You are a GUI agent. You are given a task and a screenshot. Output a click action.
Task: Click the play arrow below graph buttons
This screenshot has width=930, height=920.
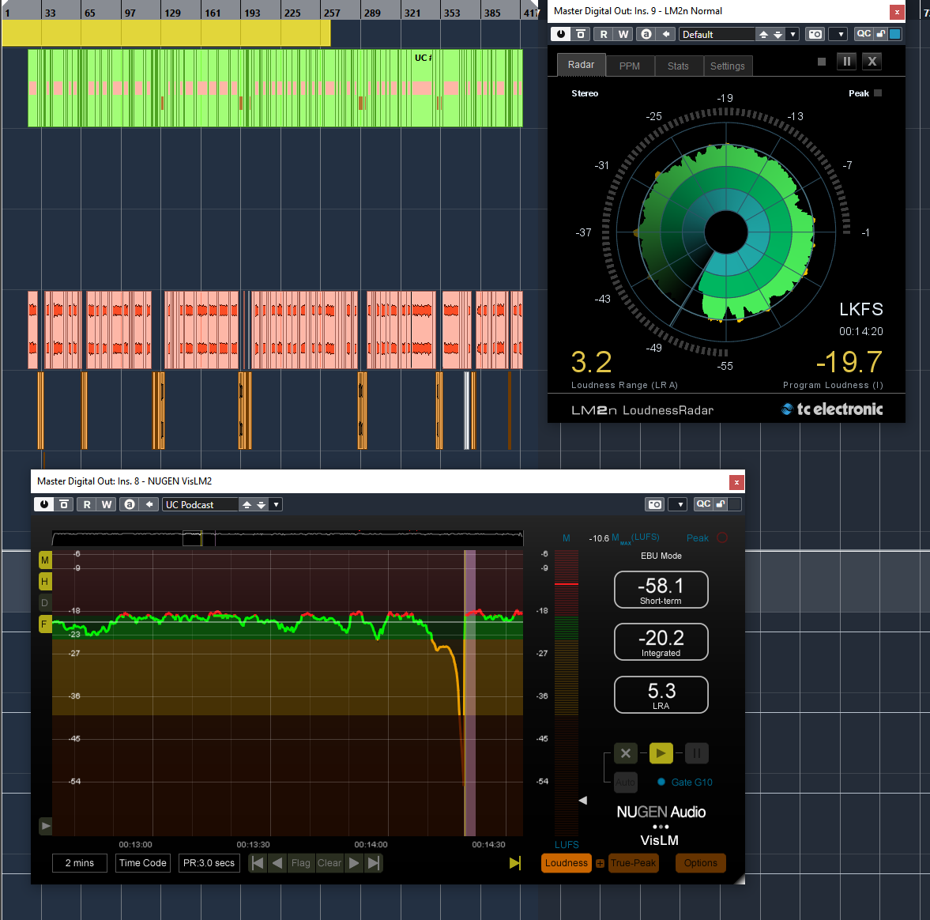pyautogui.click(x=46, y=826)
